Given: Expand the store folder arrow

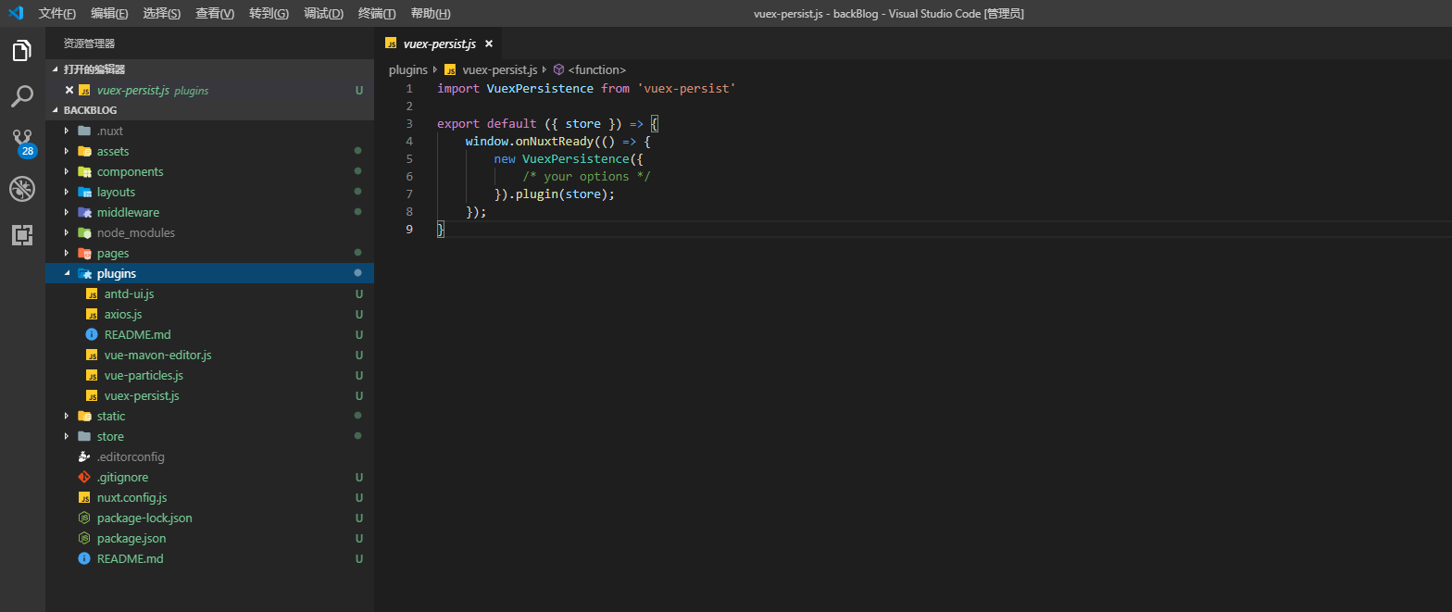Looking at the screenshot, I should 67,436.
